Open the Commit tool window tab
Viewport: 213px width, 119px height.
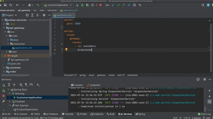(21, 114)
